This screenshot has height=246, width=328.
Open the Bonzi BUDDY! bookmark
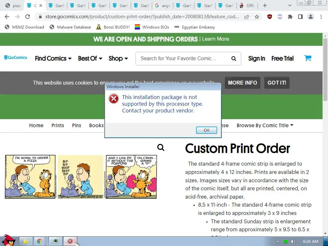[x=113, y=27]
